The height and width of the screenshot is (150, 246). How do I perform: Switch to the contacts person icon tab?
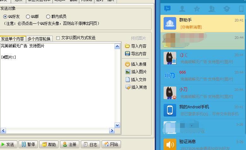[x=182, y=9]
